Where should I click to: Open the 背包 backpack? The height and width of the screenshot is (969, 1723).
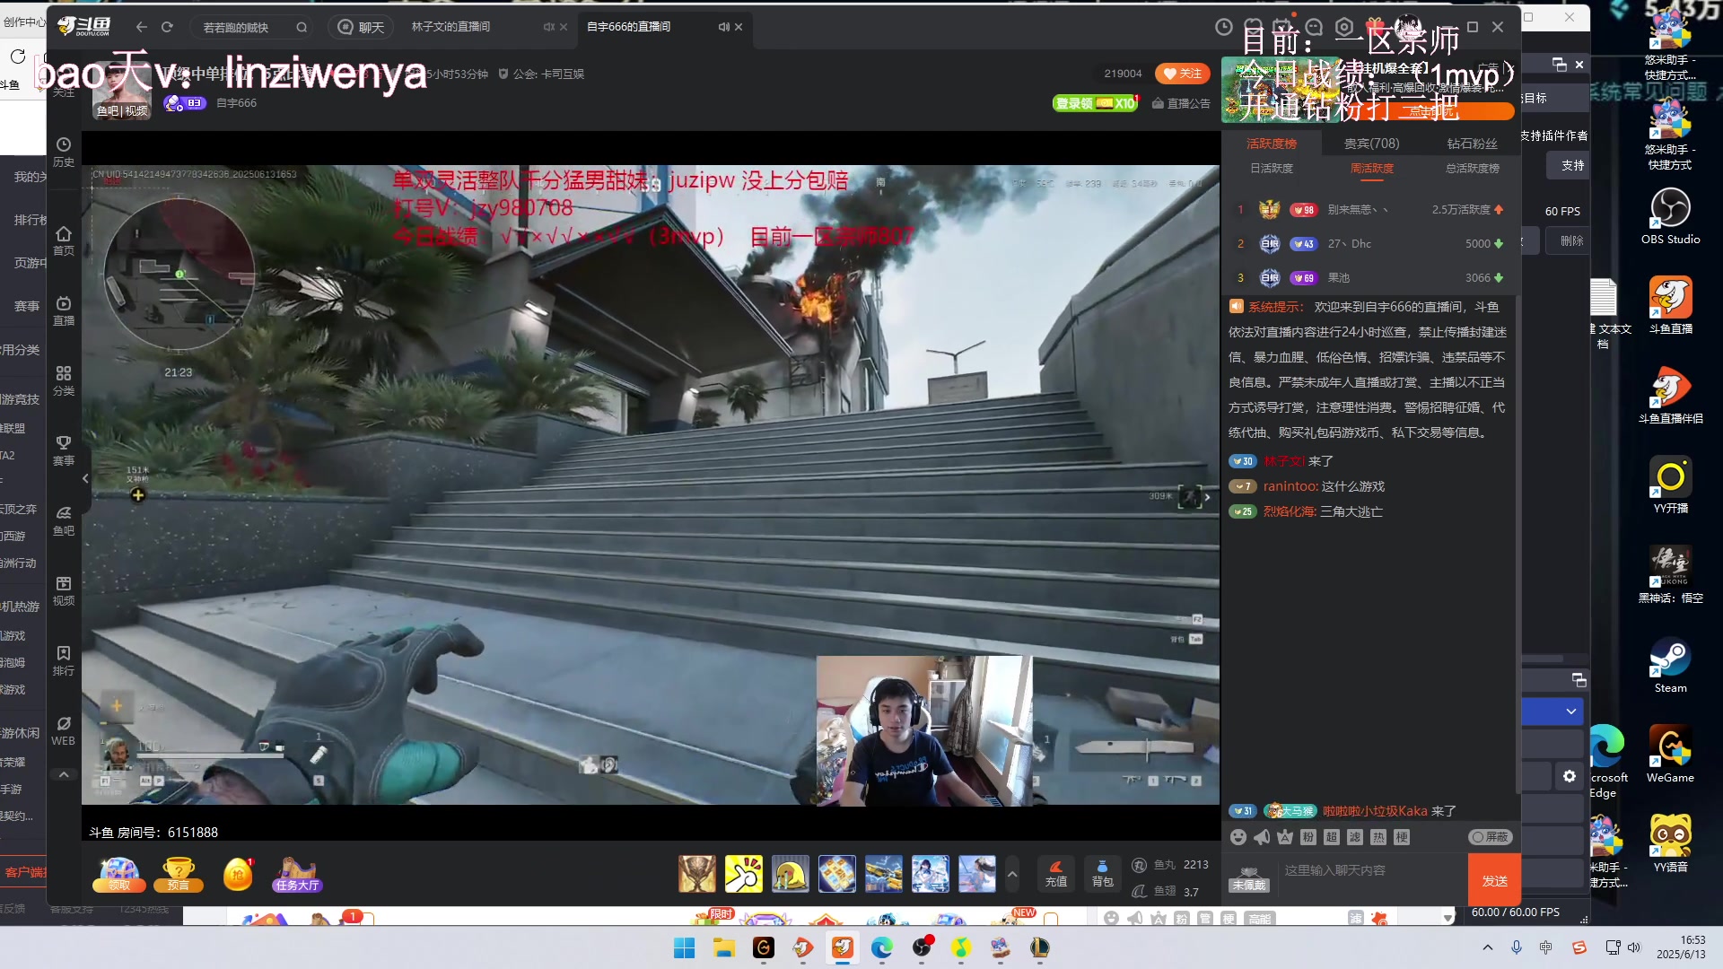coord(1102,874)
